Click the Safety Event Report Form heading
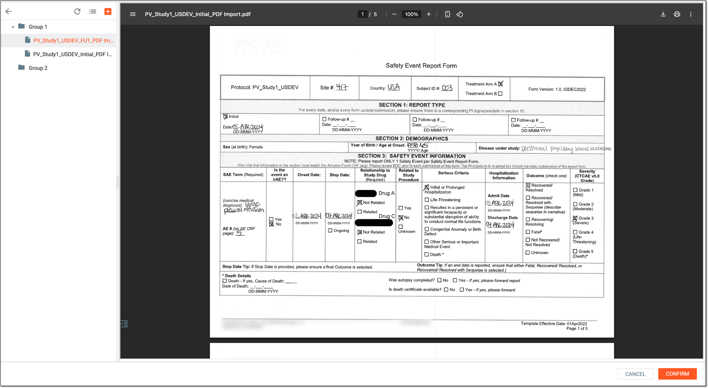Screen dimensions: 708x388 click(421, 66)
